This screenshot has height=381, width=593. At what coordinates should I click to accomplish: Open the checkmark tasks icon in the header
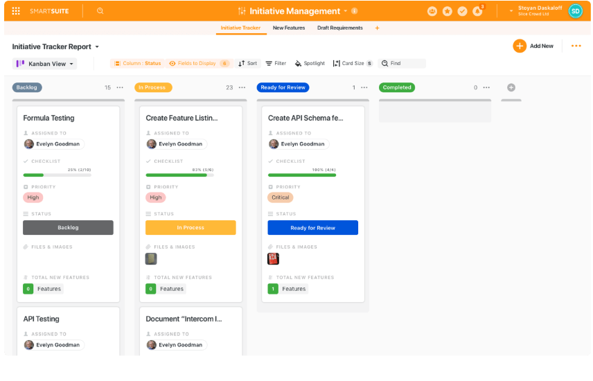(x=462, y=11)
